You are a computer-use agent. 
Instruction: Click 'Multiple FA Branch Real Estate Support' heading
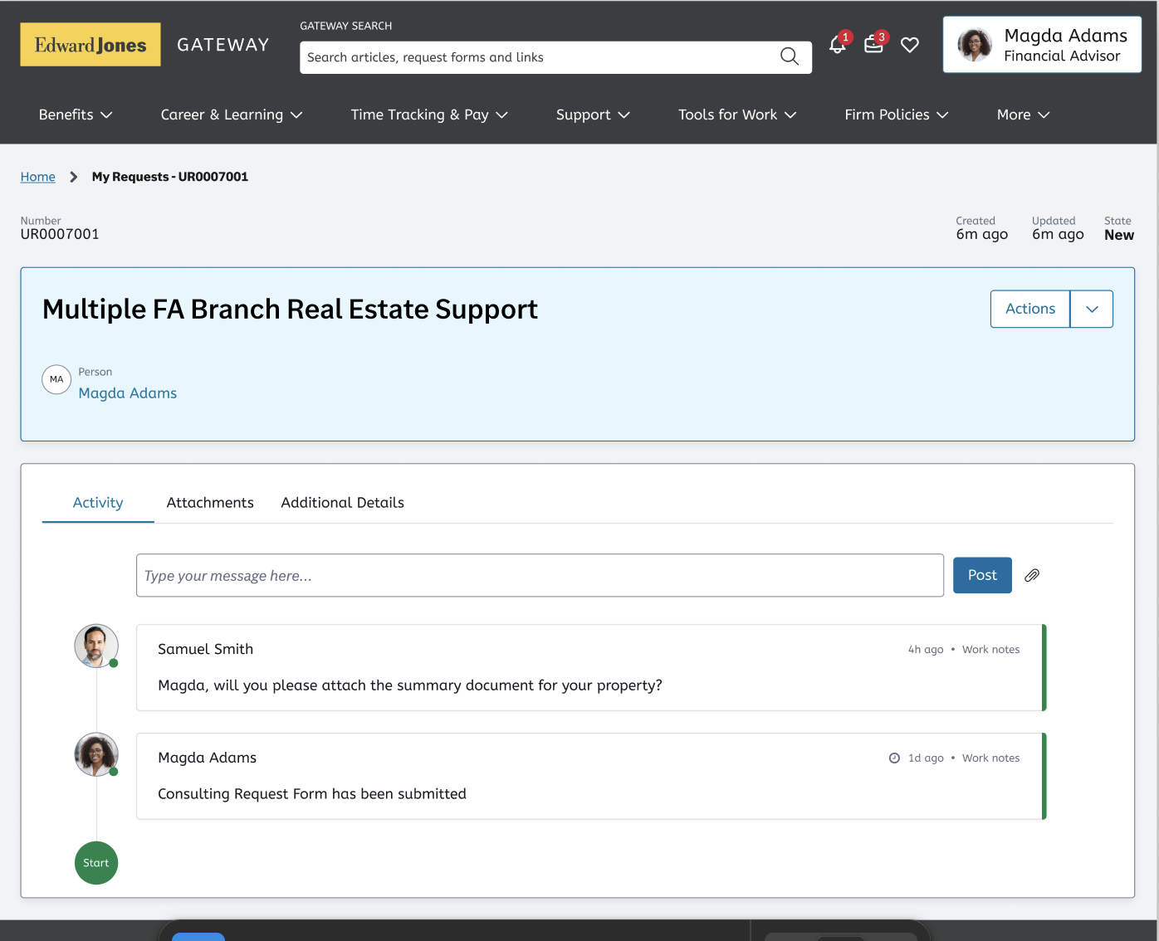[x=290, y=309]
